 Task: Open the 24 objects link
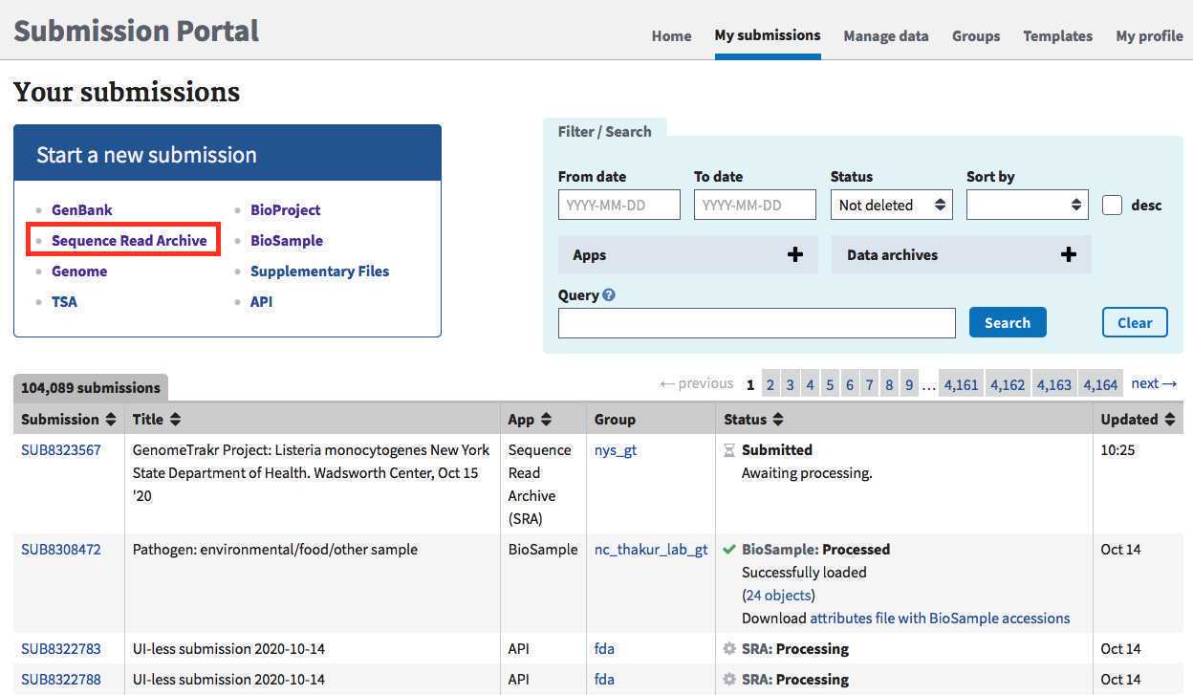pyautogui.click(x=778, y=595)
